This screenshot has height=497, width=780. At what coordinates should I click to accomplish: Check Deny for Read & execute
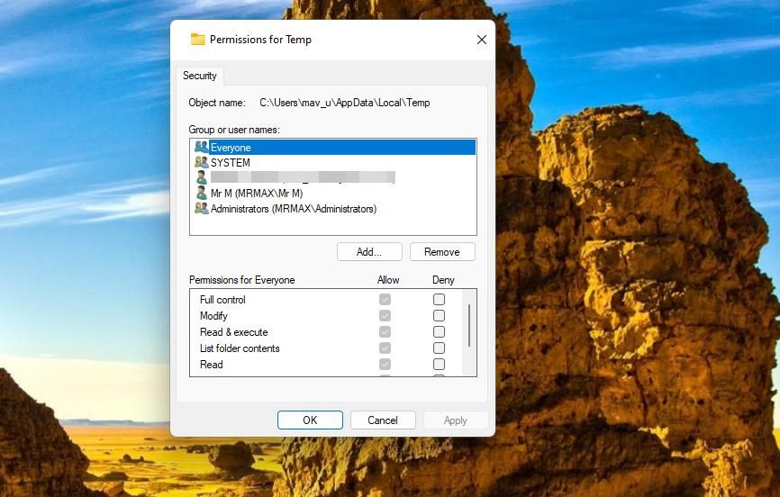click(x=439, y=332)
